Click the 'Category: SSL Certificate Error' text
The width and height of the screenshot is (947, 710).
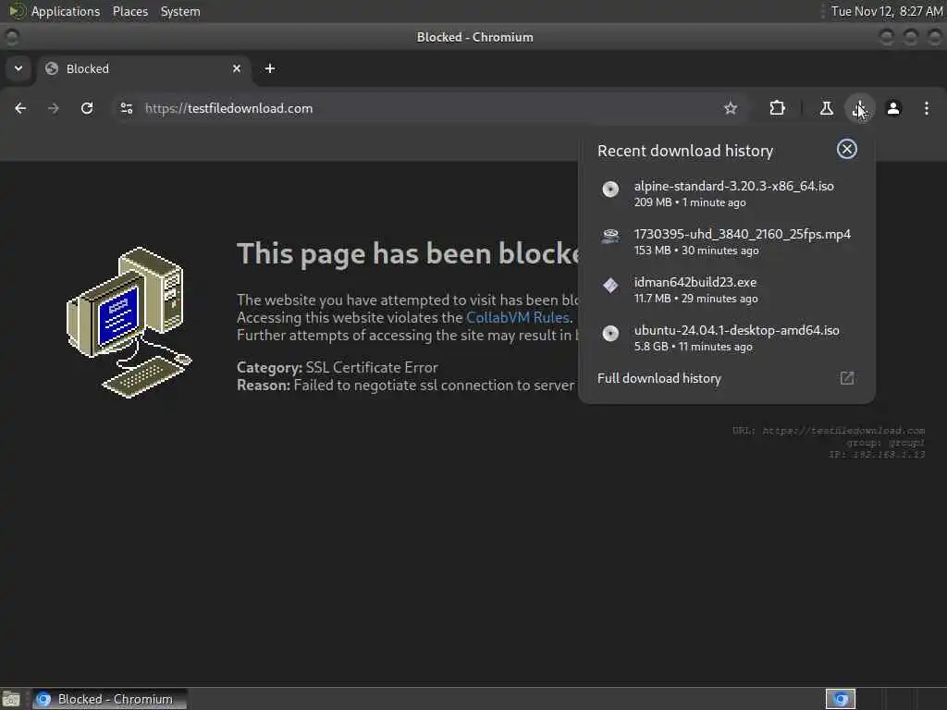[x=337, y=367]
